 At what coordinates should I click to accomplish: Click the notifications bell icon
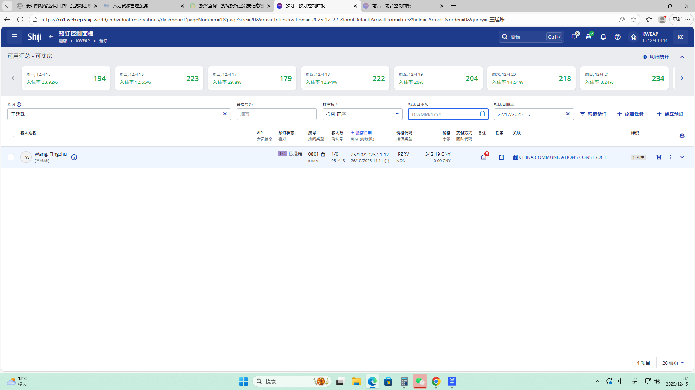click(603, 37)
